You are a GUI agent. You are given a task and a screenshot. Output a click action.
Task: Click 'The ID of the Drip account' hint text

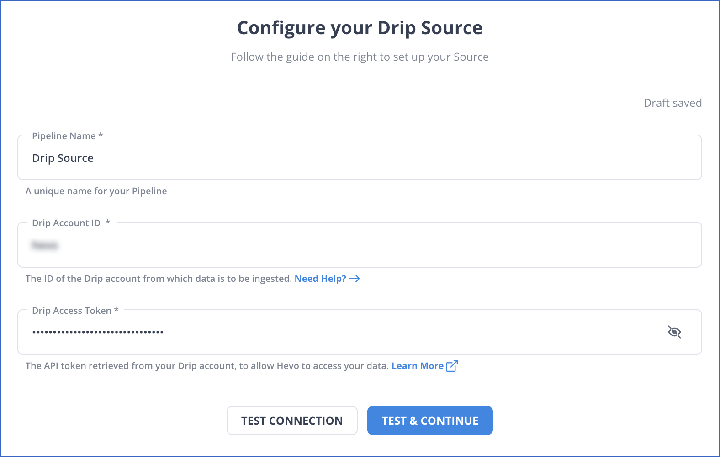click(159, 279)
